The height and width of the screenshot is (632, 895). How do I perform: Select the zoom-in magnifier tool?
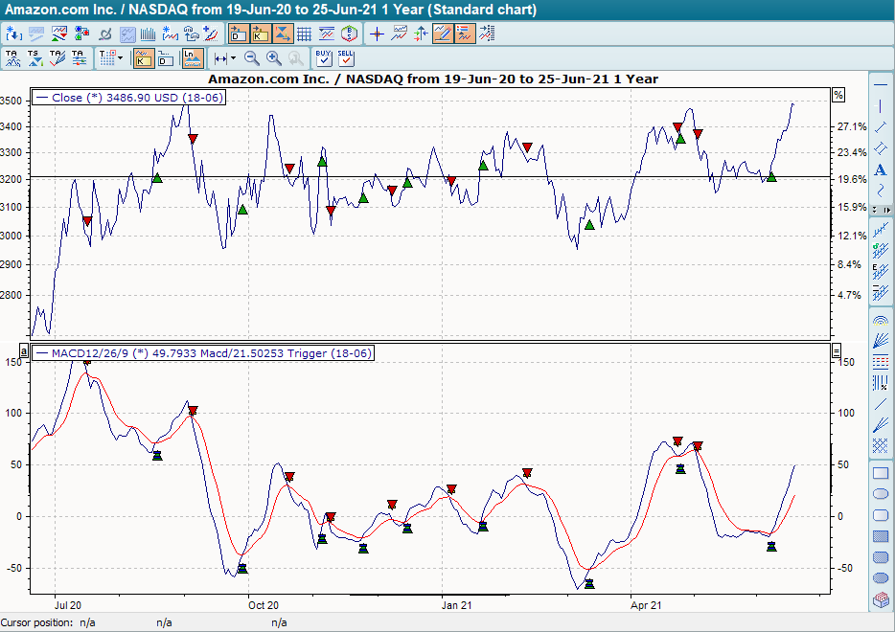(x=273, y=58)
